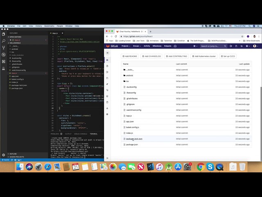Click the GitLab logo
Viewport: 262px width, 197px height.
113,46
